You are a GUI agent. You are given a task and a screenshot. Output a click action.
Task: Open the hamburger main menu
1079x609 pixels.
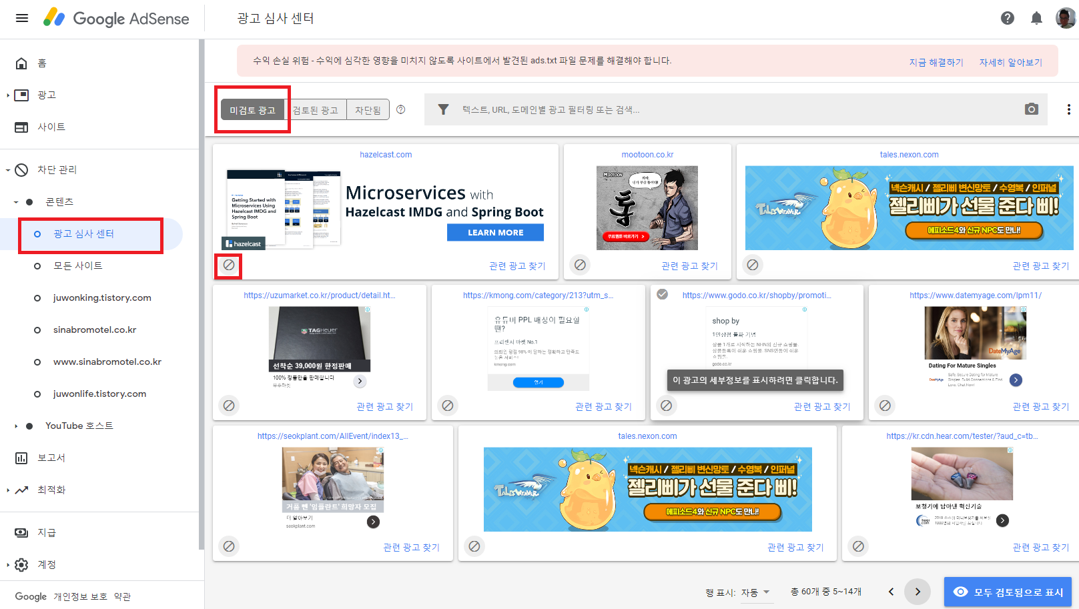[22, 18]
